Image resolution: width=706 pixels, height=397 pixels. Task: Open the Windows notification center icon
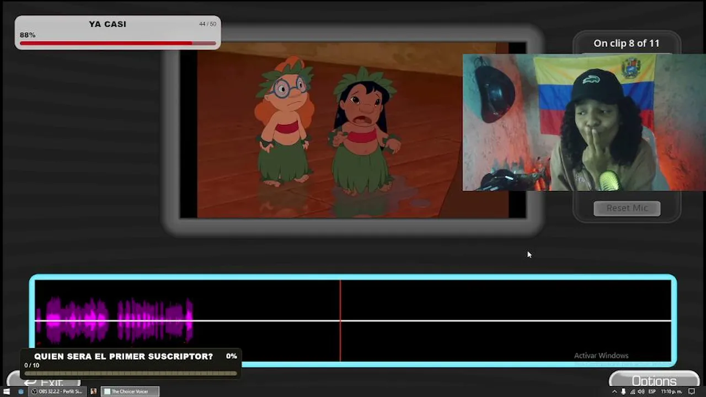[x=692, y=391]
